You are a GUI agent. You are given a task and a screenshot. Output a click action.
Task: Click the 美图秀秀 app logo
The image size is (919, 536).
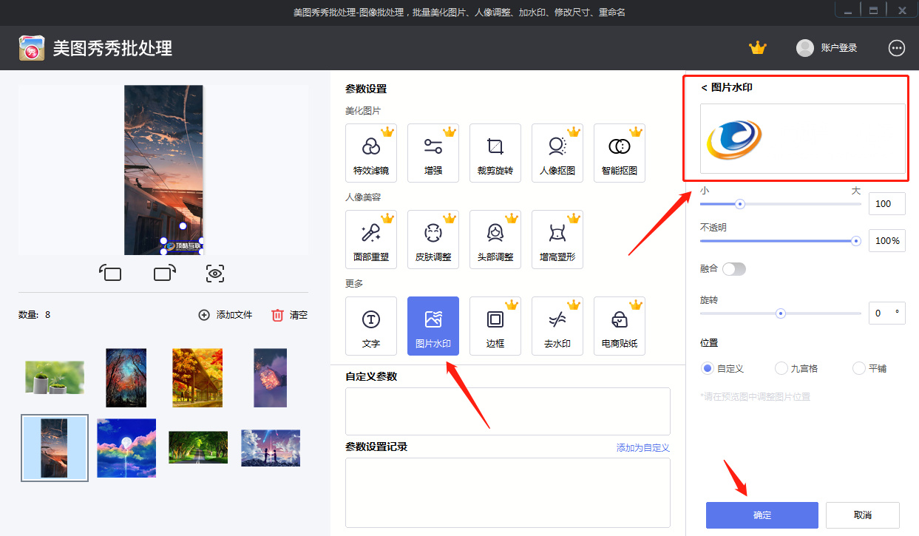[x=31, y=48]
